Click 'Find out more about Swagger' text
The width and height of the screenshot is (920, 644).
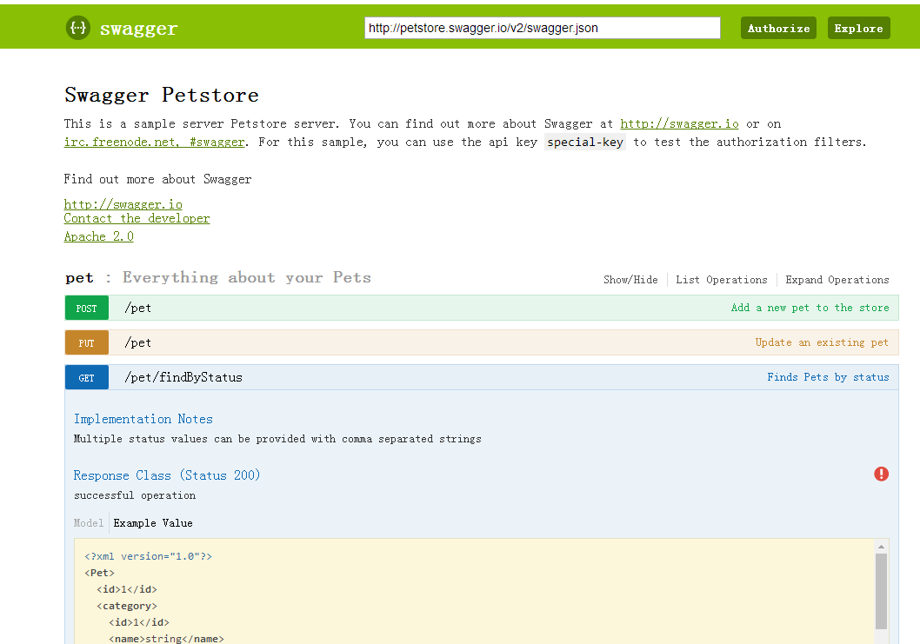(x=158, y=179)
